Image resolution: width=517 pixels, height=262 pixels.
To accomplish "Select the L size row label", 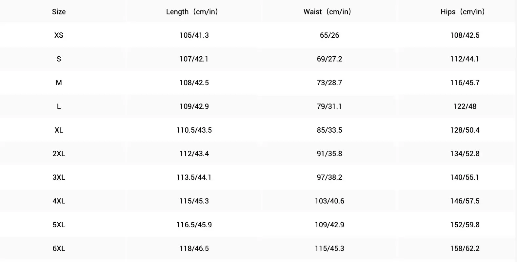I will 59,106.
